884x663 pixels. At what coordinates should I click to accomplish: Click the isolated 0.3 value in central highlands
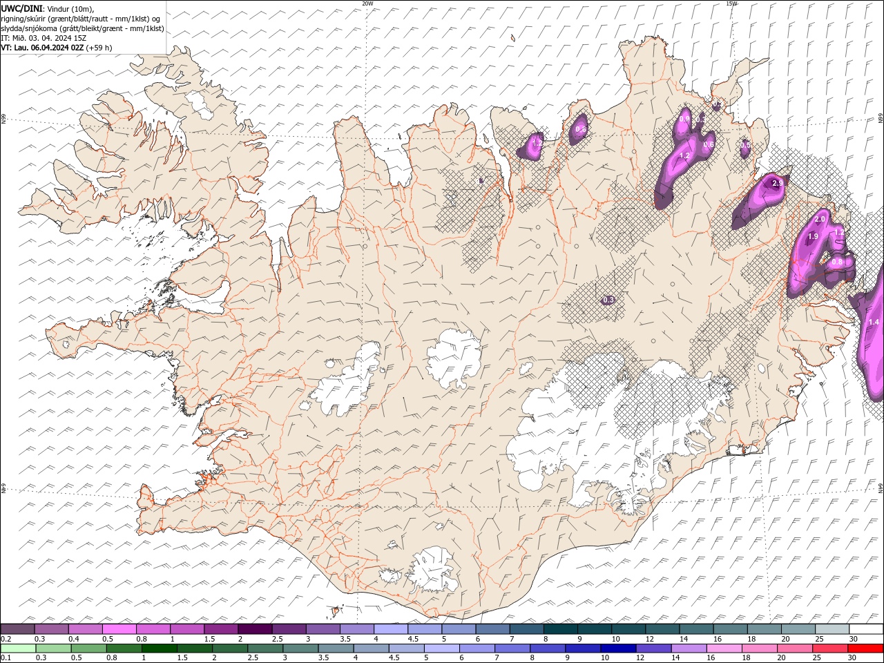tap(608, 300)
